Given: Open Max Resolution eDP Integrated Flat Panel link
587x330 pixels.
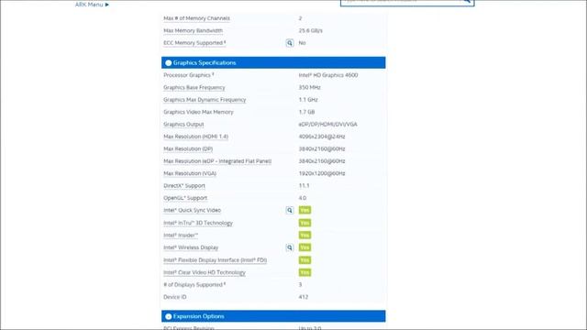Looking at the screenshot, I should click(217, 161).
